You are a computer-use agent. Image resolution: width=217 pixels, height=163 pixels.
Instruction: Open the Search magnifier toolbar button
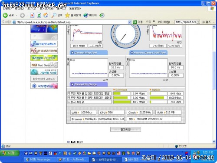tap(57, 15)
